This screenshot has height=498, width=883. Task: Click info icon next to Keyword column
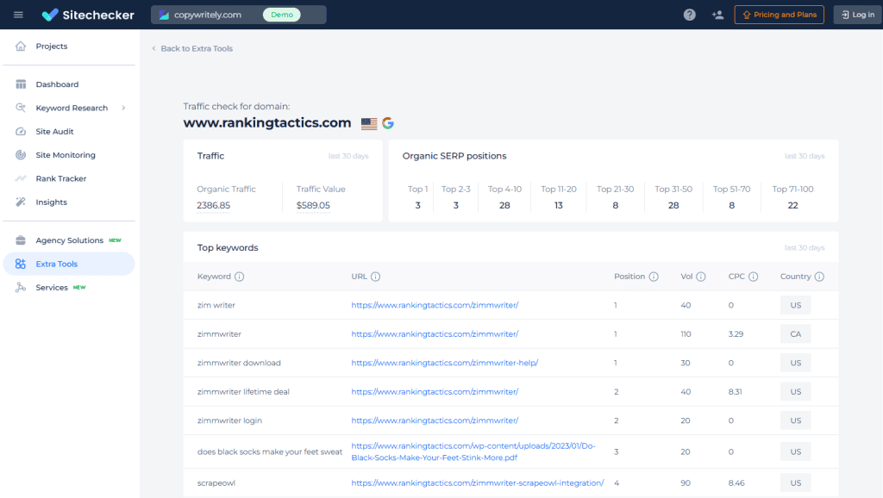pos(240,277)
